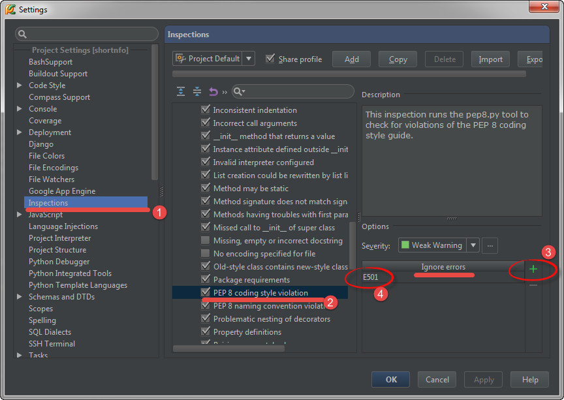Click the green Weak Warning color swatch

pyautogui.click(x=405, y=245)
